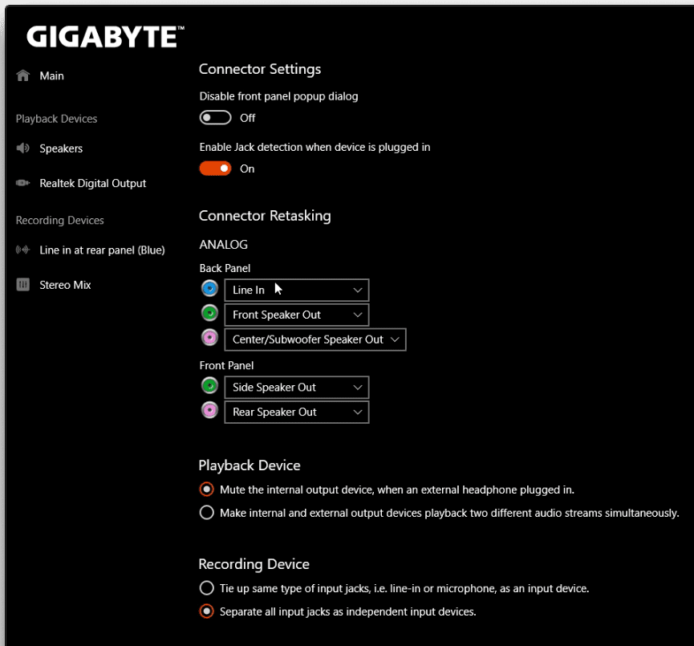Viewport: 694px width, 646px height.
Task: Click the pink front panel jack icon
Action: pyautogui.click(x=209, y=410)
